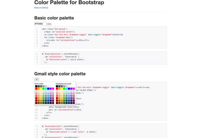
Task: Choose bright cyan in the background color palette
Action: click(x=66, y=89)
